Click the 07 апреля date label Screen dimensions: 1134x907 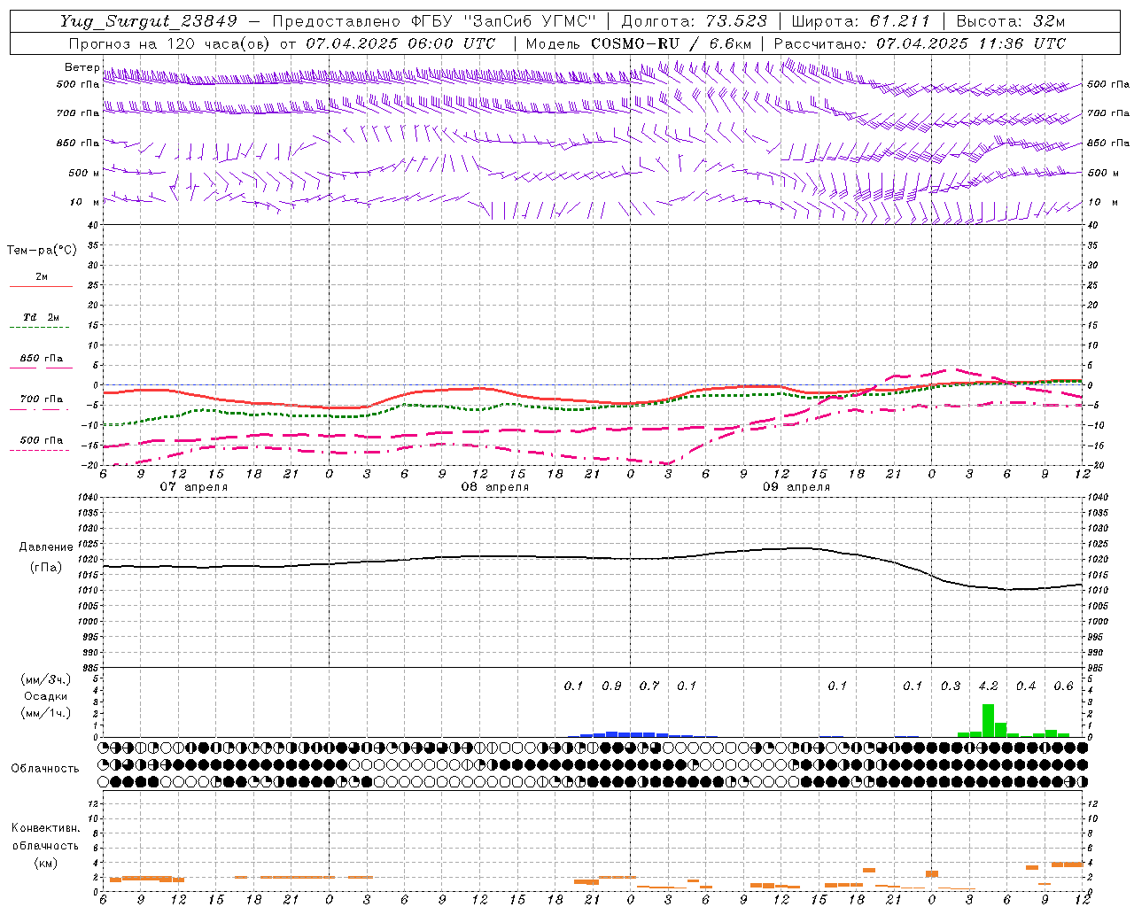(x=193, y=487)
